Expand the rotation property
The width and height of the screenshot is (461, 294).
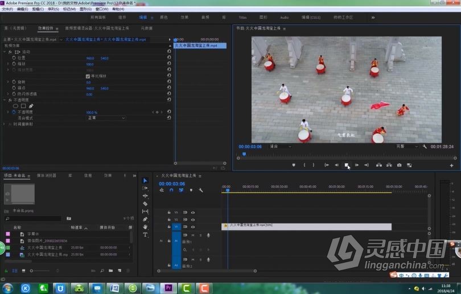point(8,82)
